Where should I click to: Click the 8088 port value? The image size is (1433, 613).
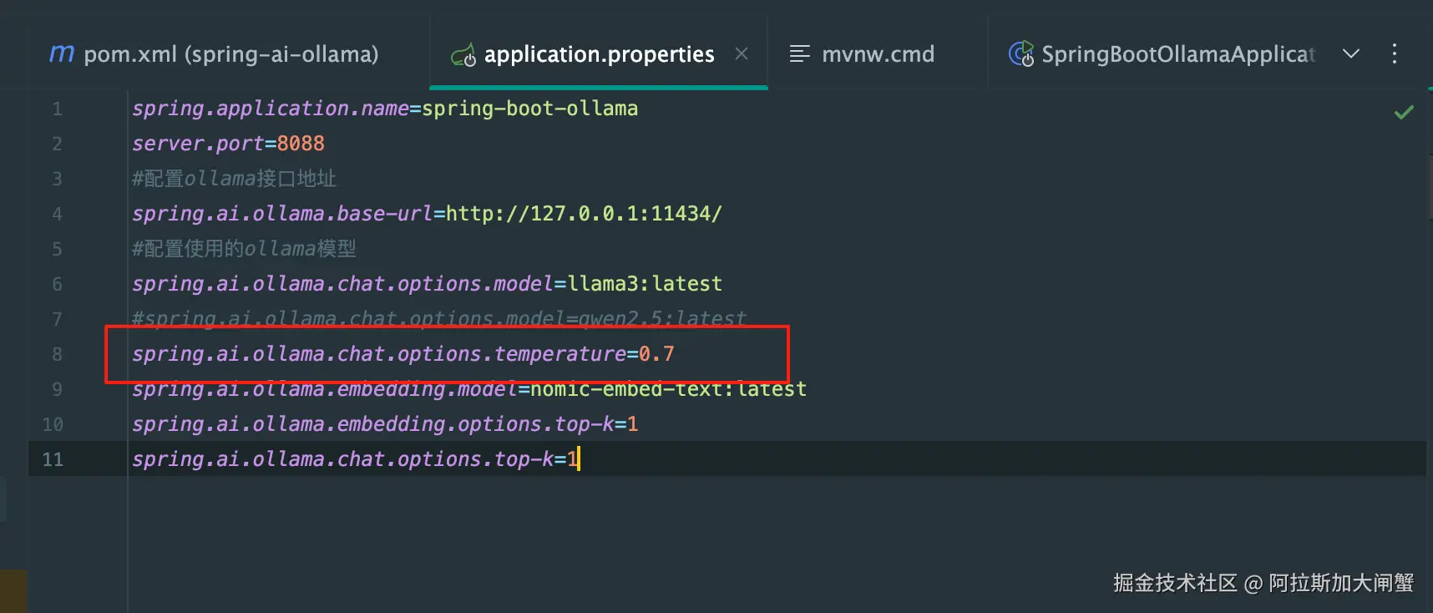[x=301, y=144]
